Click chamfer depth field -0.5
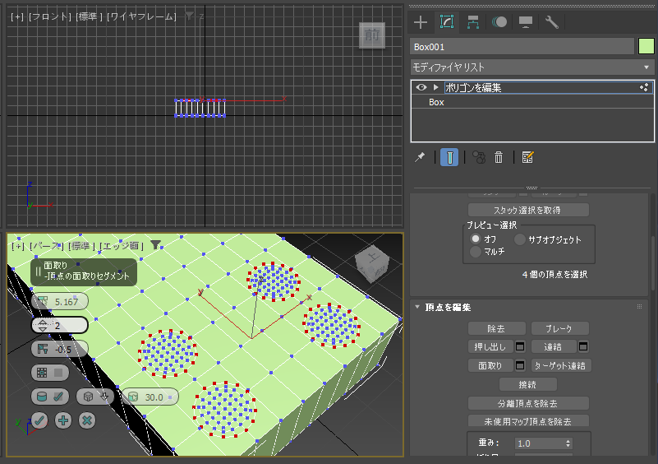Image resolution: width=658 pixels, height=464 pixels. coord(60,350)
